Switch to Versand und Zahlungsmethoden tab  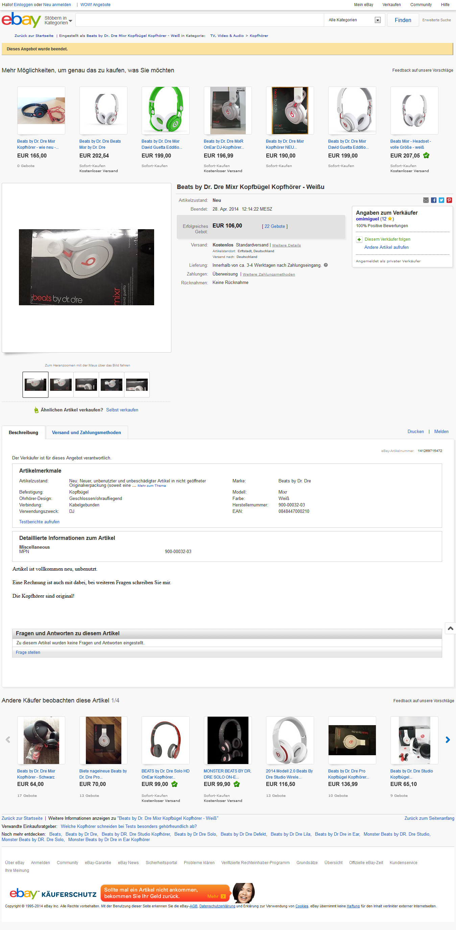click(86, 432)
